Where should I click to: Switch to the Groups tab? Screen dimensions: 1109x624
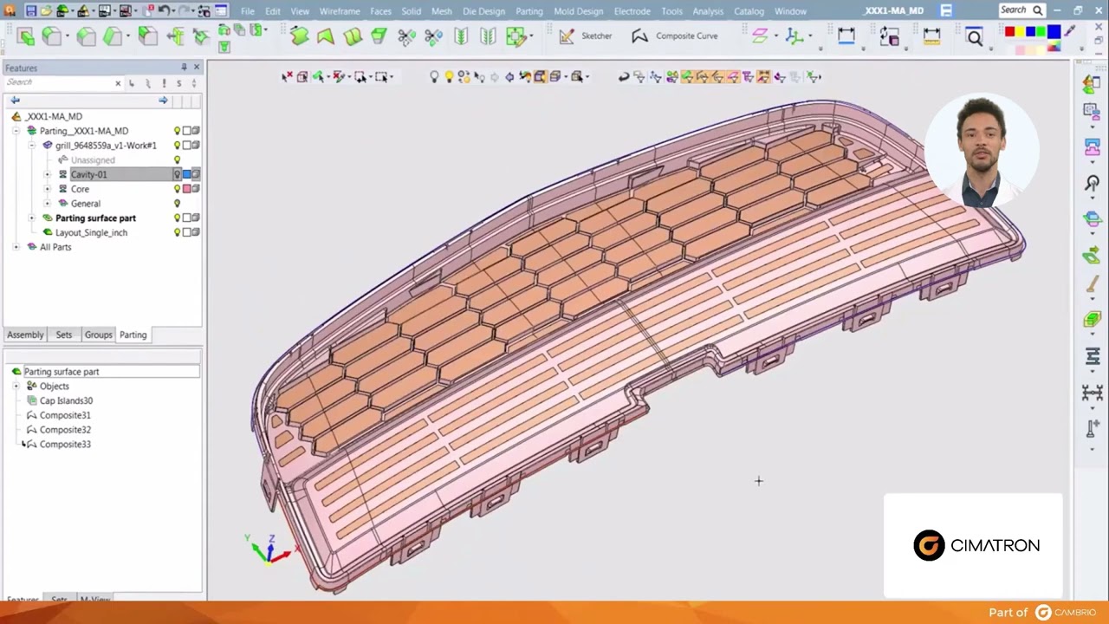click(98, 335)
